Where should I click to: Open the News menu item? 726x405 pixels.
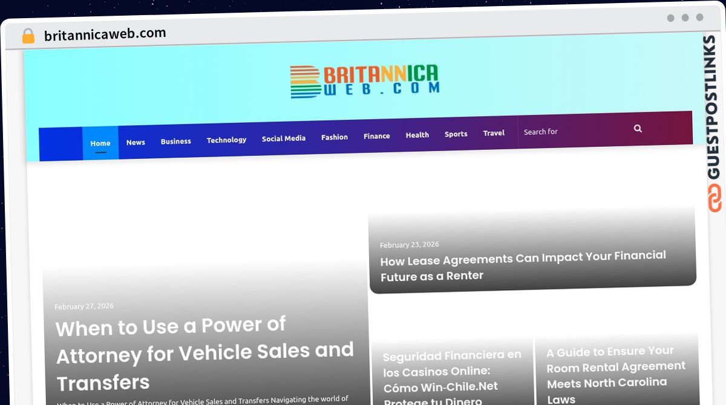click(136, 143)
